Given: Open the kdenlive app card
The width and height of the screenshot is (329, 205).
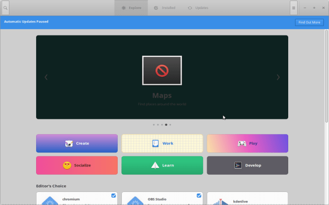Looking at the screenshot, I should coord(247,198).
